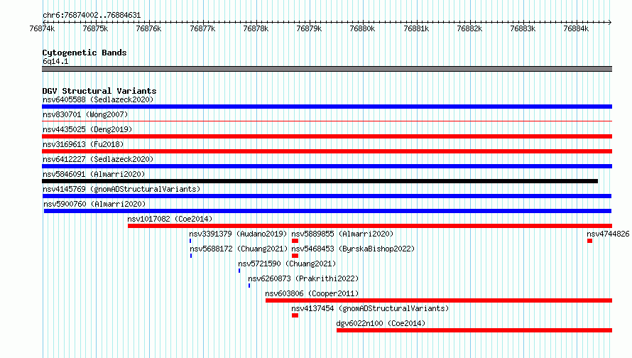Open nsv5688172 (Chuang2021) label
The image size is (632, 358).
coord(239,249)
